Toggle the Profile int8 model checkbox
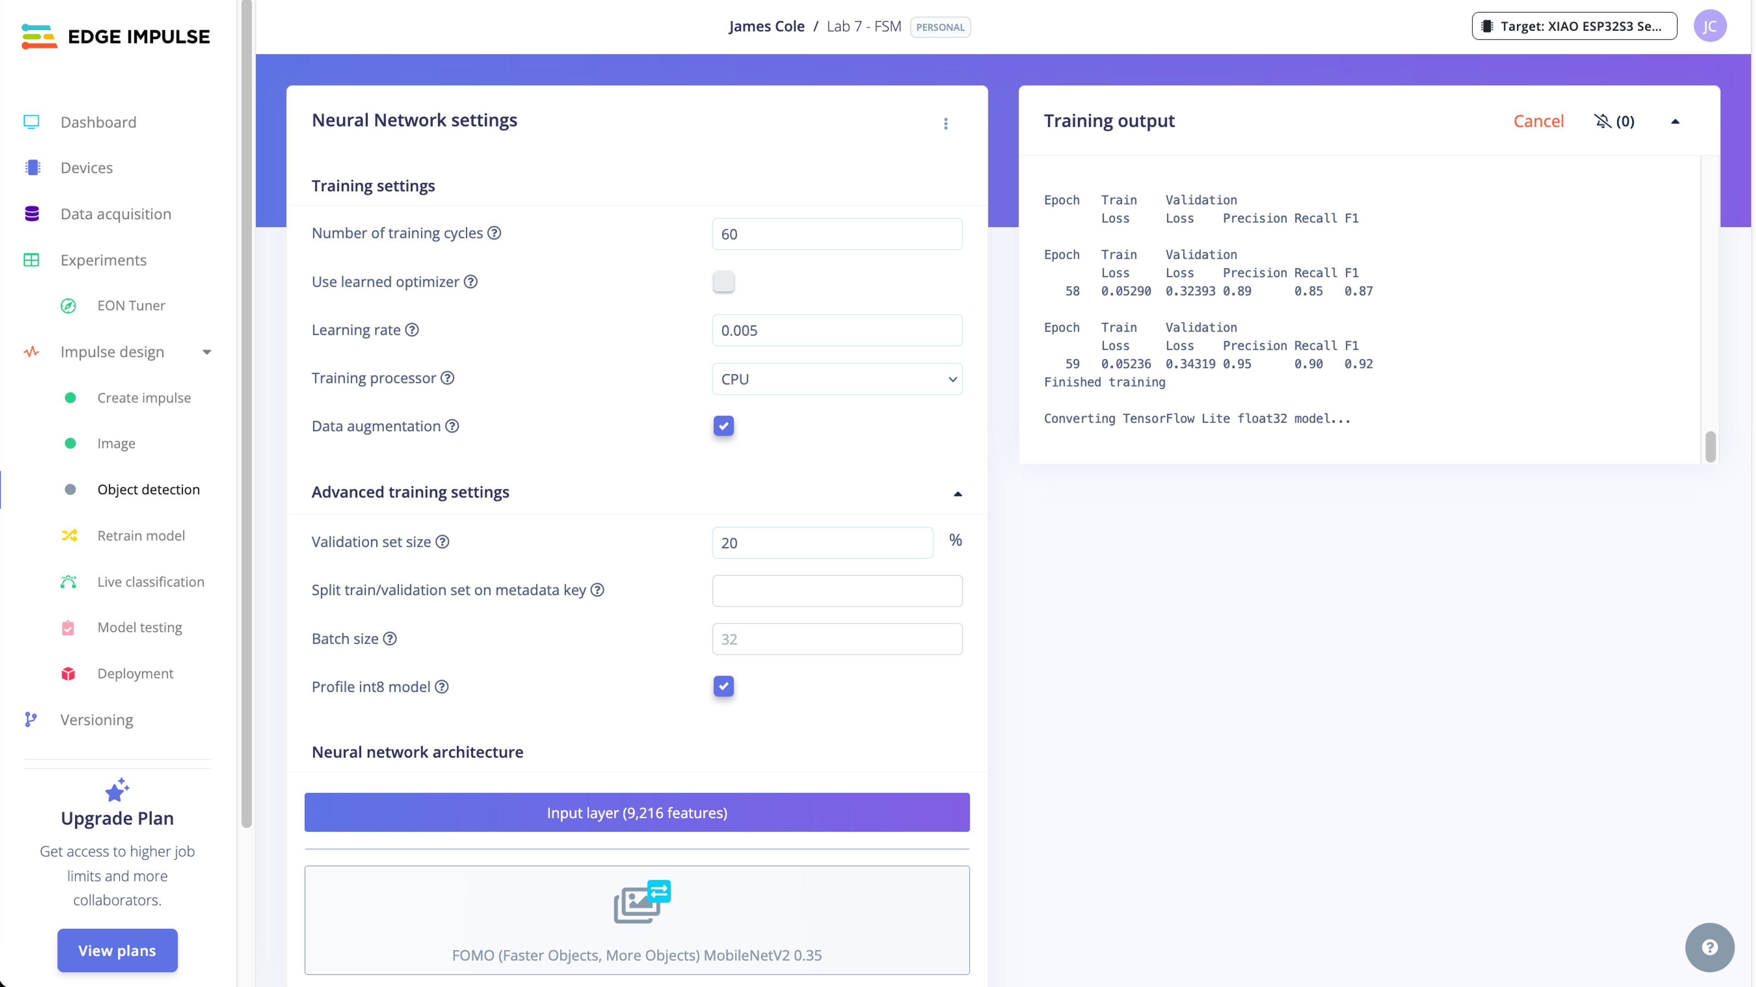 [x=723, y=686]
